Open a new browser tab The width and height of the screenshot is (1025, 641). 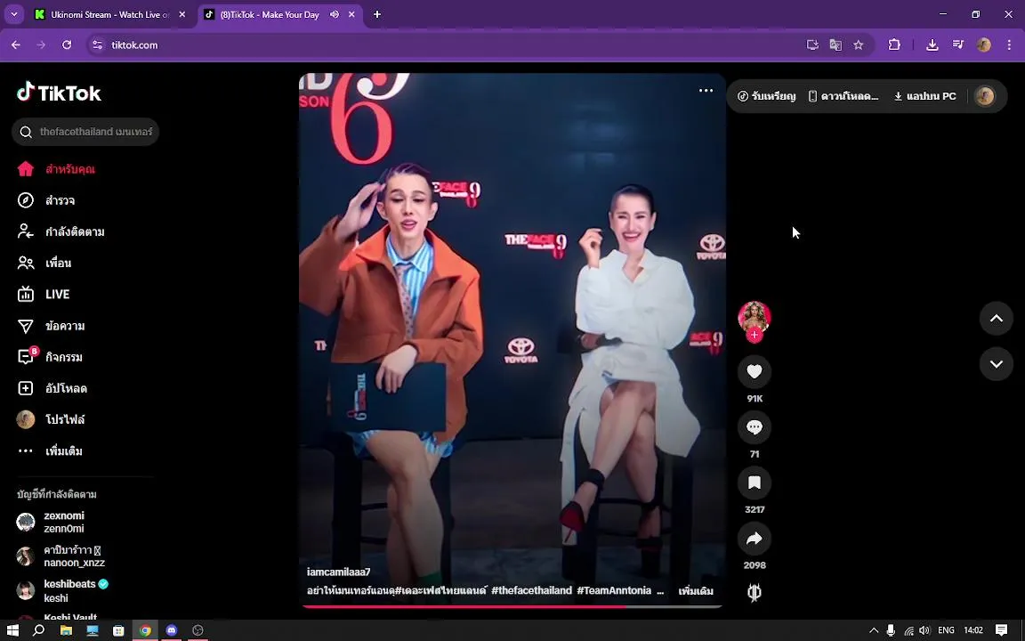point(377,14)
